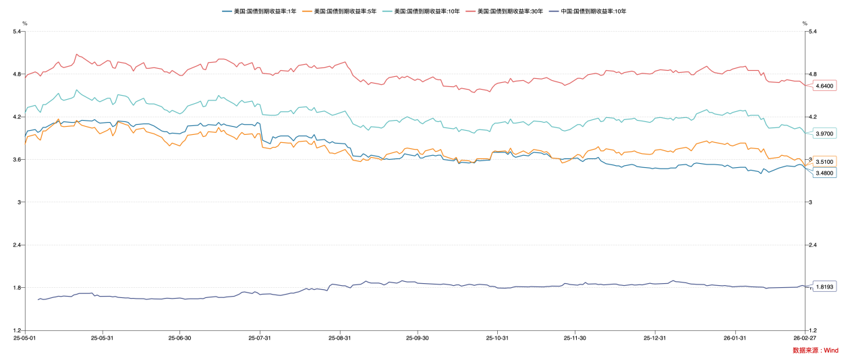Viewport: 850px width, 360px height.
Task: Select the blue 3.4800 value tag
Action: tap(825, 173)
